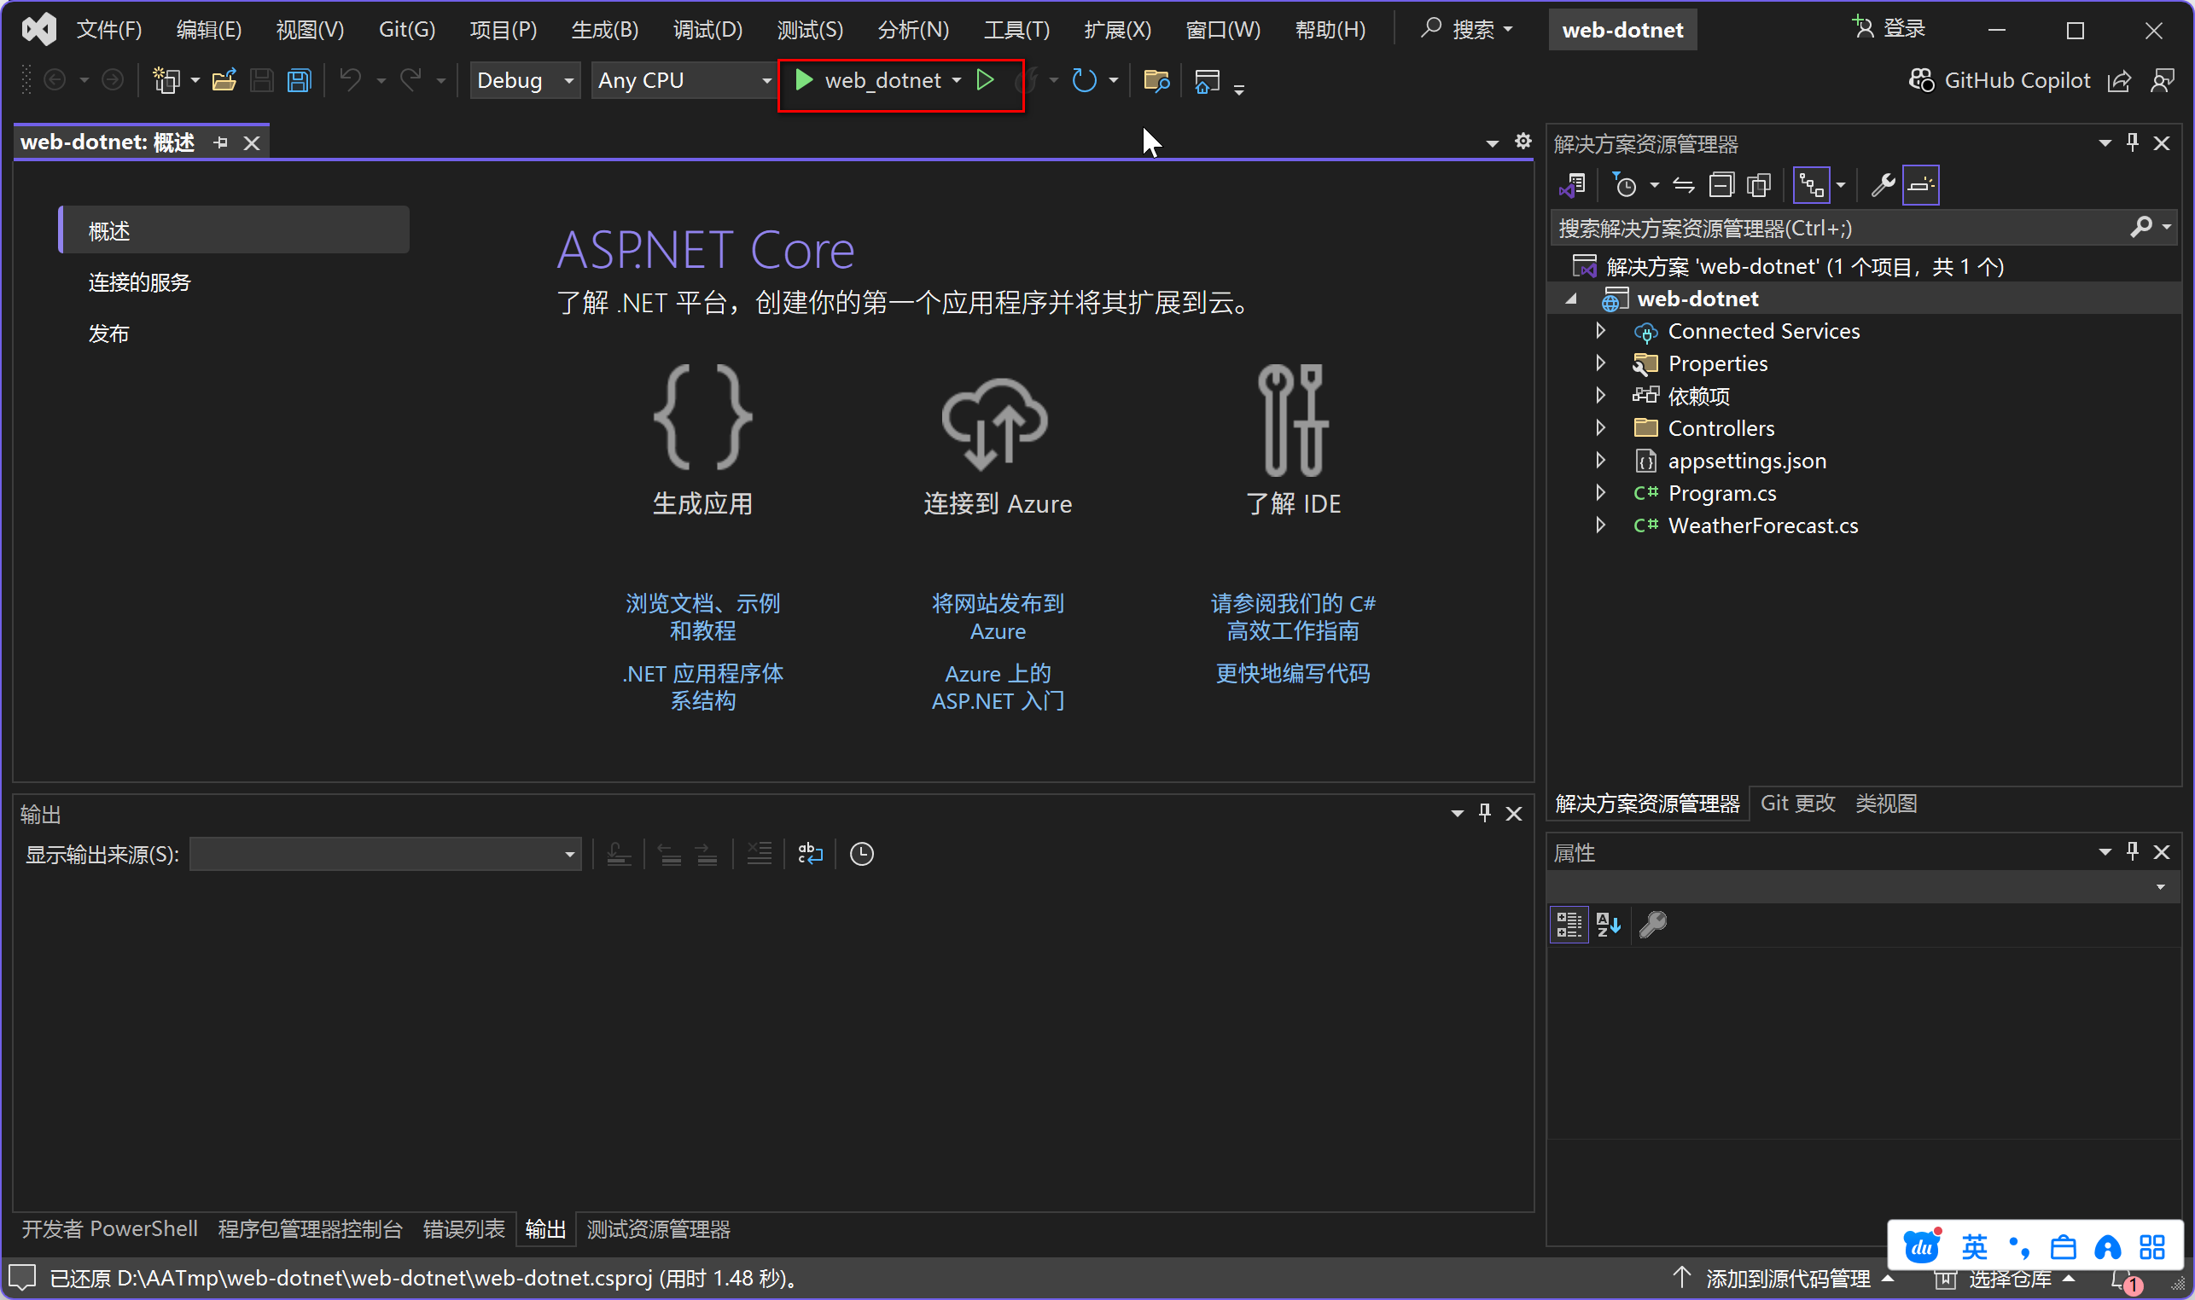This screenshot has width=2195, height=1300.
Task: Click the Solution Explorer search field
Action: pyautogui.click(x=1840, y=229)
